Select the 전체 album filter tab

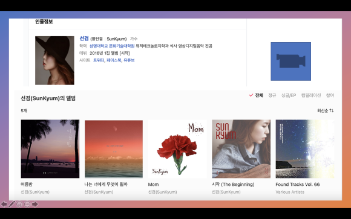pos(259,95)
